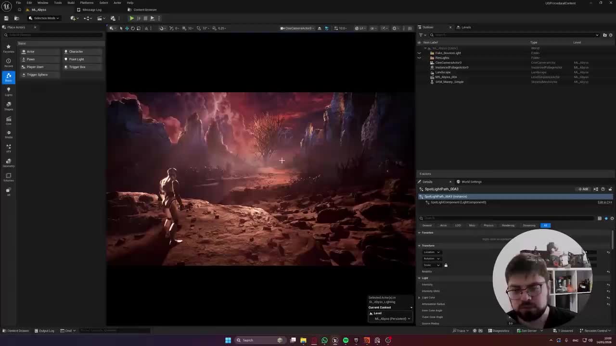Click the Player Start actor entry
Viewport: 616px width, 346px height.
click(39, 67)
